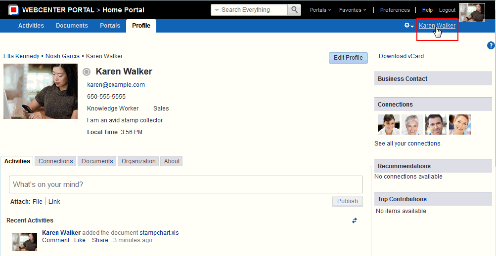Click the Search Everything input field
This screenshot has width=496, height=256.
pos(253,10)
